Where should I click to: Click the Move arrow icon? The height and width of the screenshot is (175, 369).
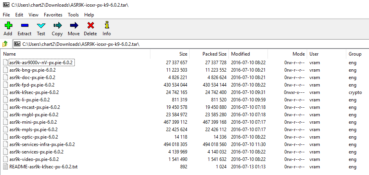(74, 26)
